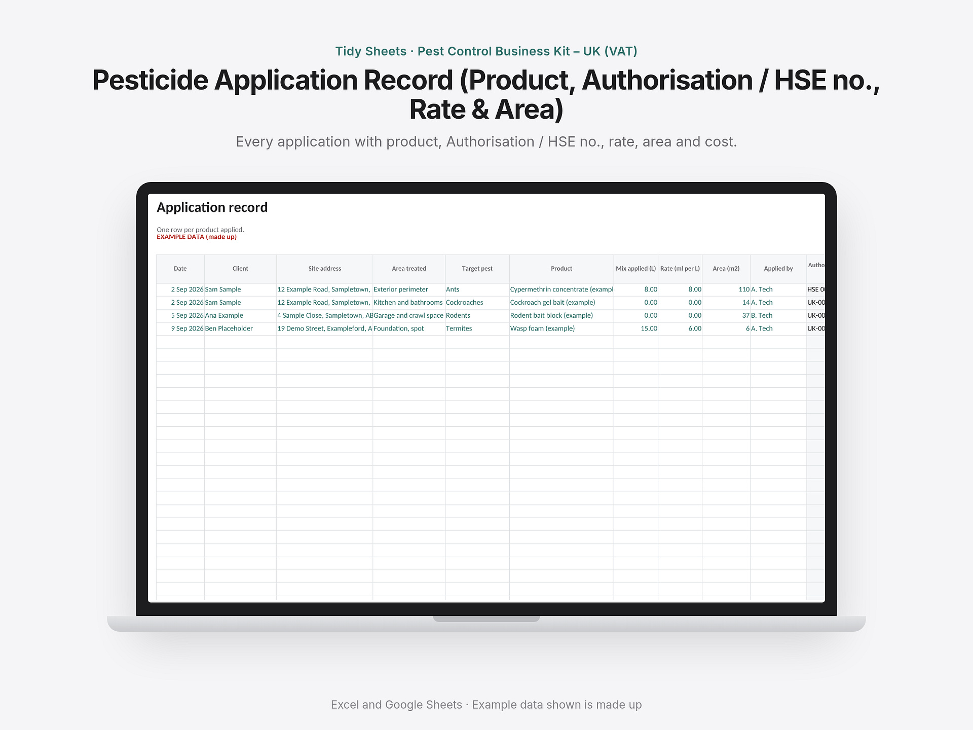Image resolution: width=973 pixels, height=730 pixels.
Task: Click the 9 Sep 2026 date cell
Action: point(180,328)
